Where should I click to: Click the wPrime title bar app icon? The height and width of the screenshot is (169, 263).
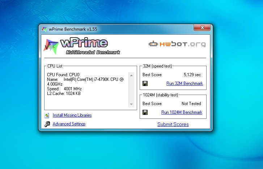click(x=44, y=29)
